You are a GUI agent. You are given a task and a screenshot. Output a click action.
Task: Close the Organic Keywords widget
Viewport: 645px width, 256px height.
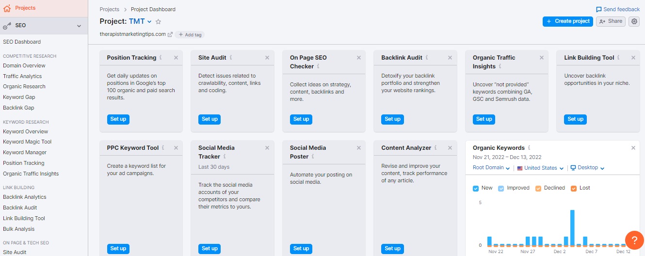[x=633, y=148]
